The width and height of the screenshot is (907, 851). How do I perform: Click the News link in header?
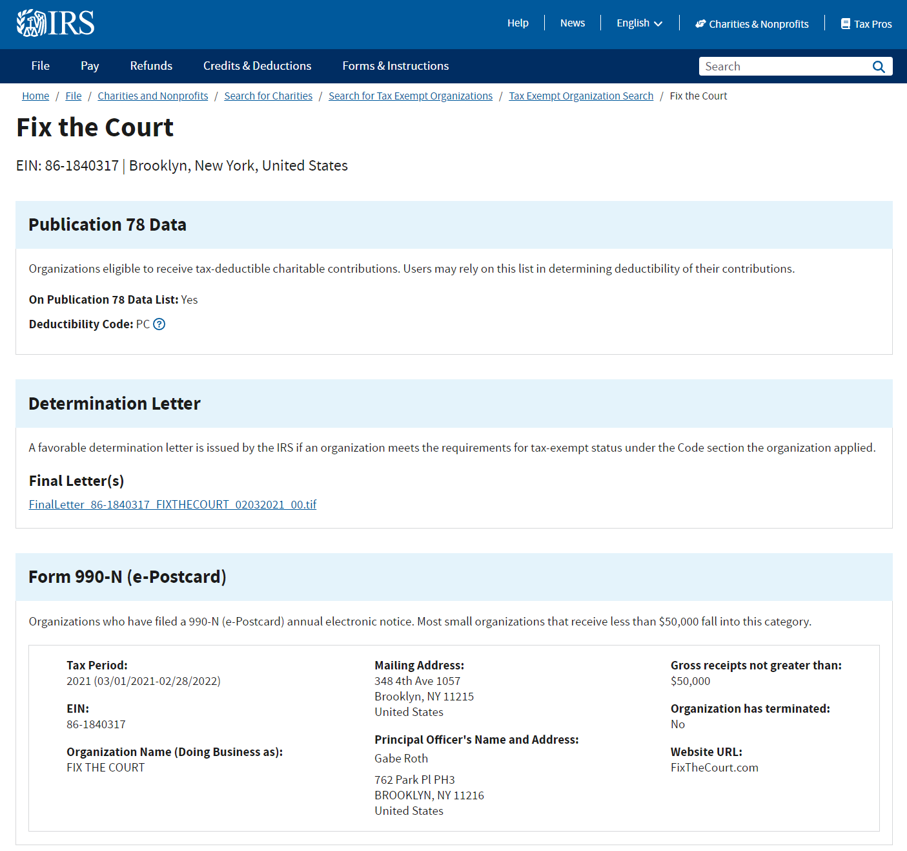point(572,23)
